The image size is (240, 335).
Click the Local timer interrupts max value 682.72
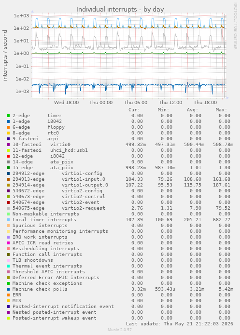click(222, 220)
